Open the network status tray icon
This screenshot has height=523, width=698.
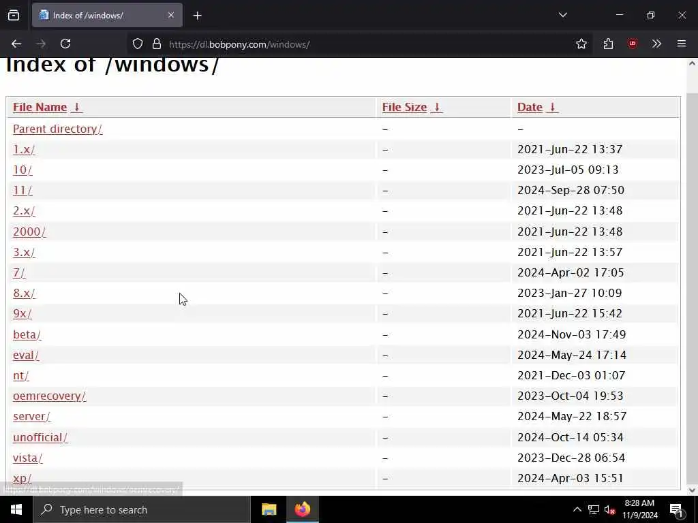pos(594,509)
